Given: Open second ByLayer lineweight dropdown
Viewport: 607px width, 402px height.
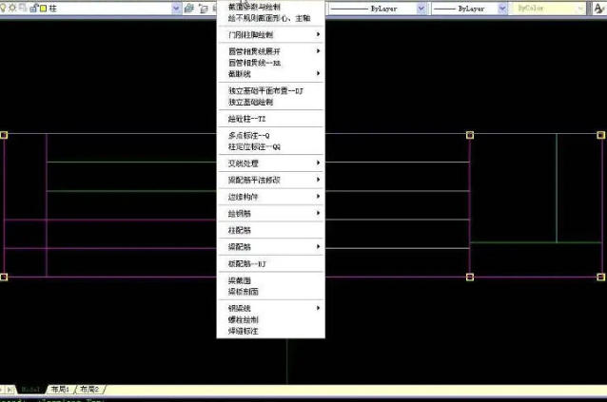Looking at the screenshot, I should pos(502,9).
